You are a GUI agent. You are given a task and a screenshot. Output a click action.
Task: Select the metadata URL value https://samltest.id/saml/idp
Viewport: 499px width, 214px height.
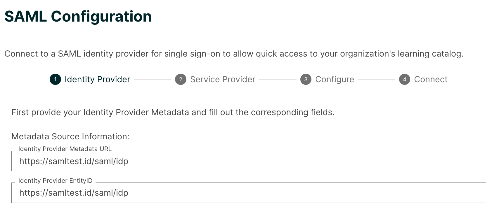(74, 161)
